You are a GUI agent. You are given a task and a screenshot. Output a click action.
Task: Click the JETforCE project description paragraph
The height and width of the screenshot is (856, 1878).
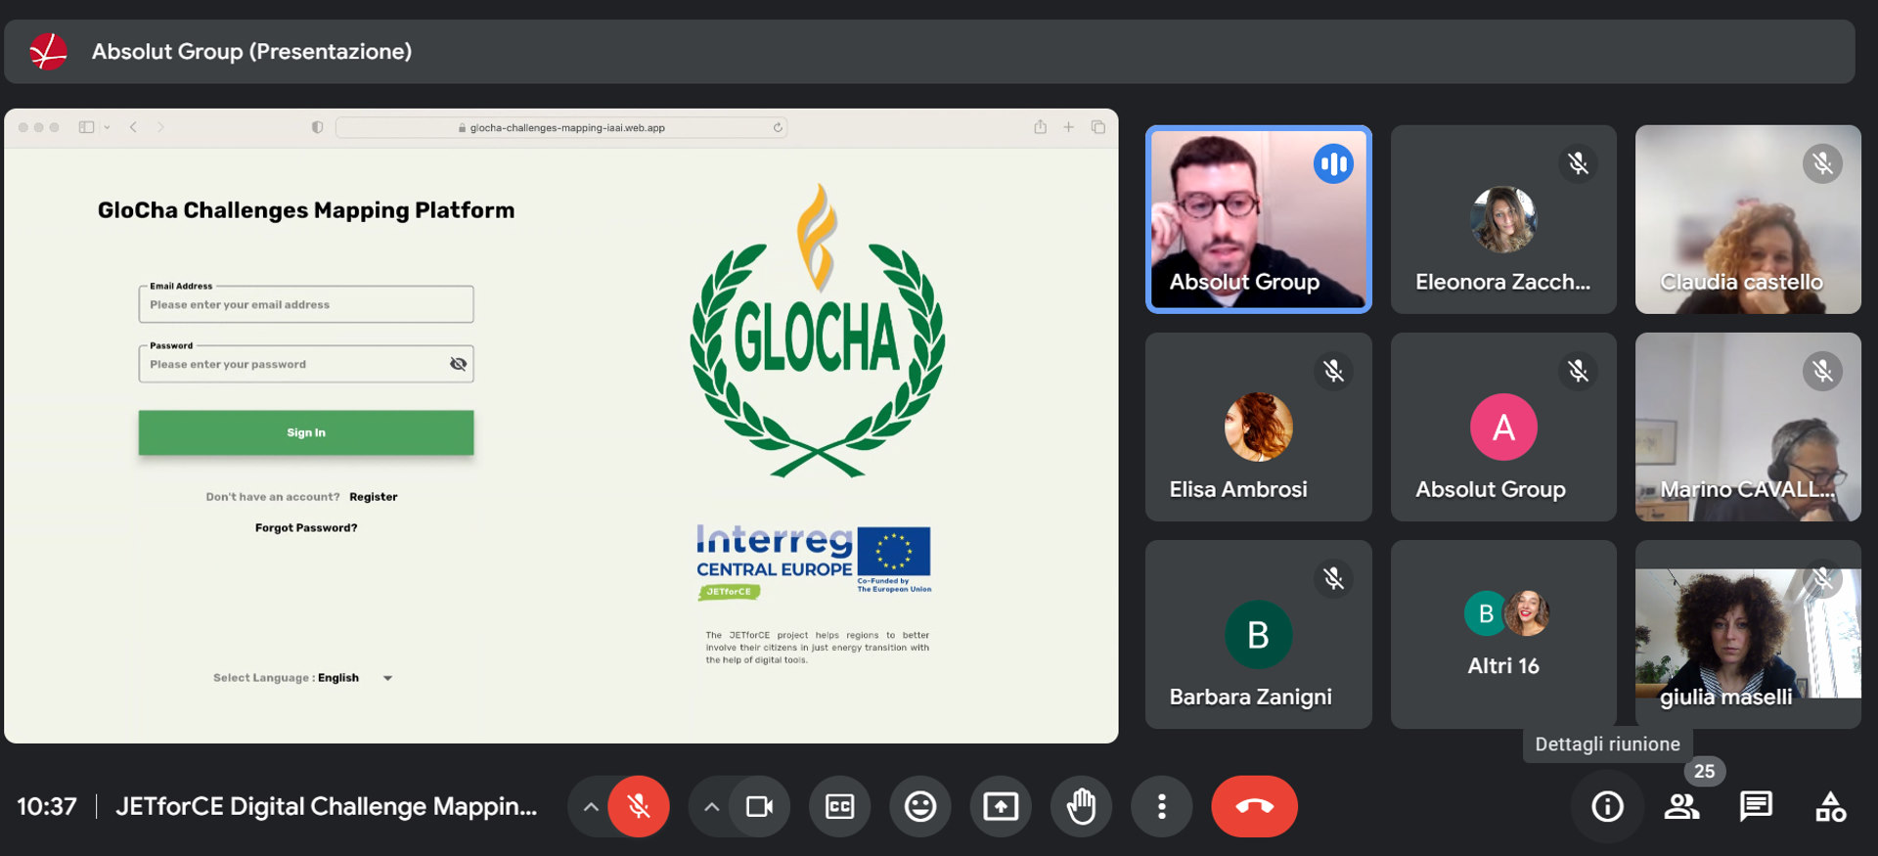click(x=818, y=648)
